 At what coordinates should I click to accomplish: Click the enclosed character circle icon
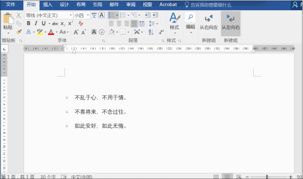102,32
